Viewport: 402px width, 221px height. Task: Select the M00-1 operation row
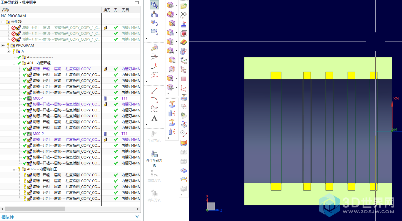pos(70,98)
